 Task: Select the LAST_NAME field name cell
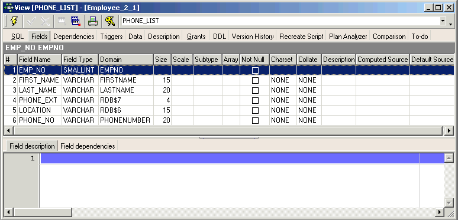(40, 90)
